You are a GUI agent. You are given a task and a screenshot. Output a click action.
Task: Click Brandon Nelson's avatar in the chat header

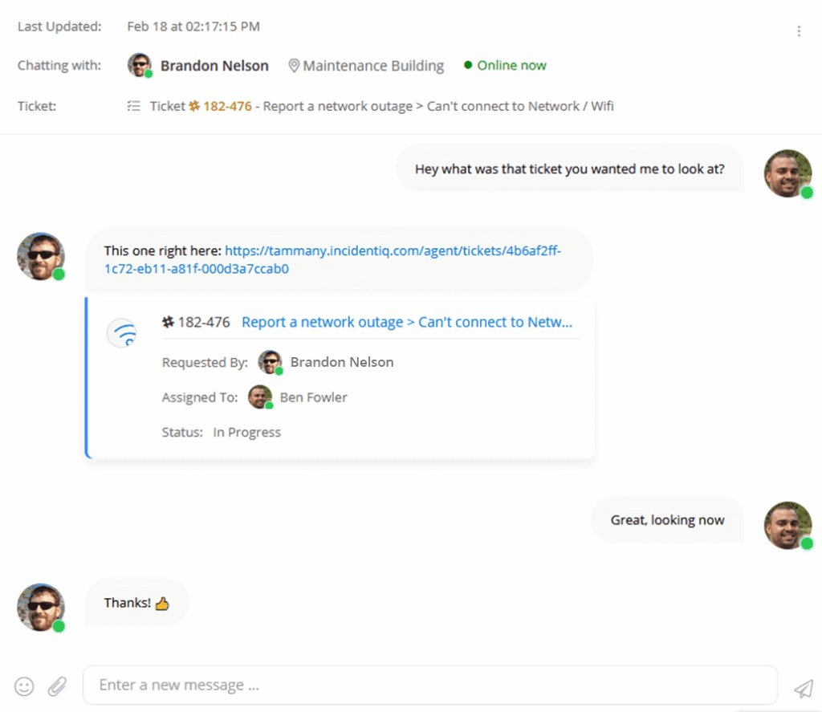click(x=139, y=64)
